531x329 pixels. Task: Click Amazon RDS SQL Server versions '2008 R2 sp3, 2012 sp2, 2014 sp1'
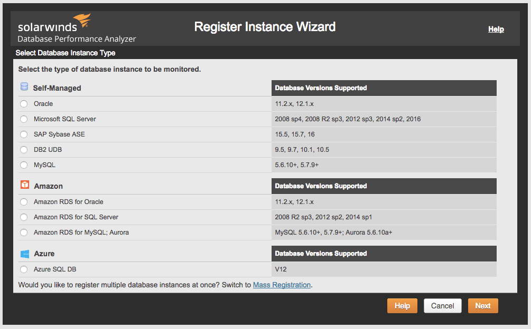pyautogui.click(x=323, y=217)
